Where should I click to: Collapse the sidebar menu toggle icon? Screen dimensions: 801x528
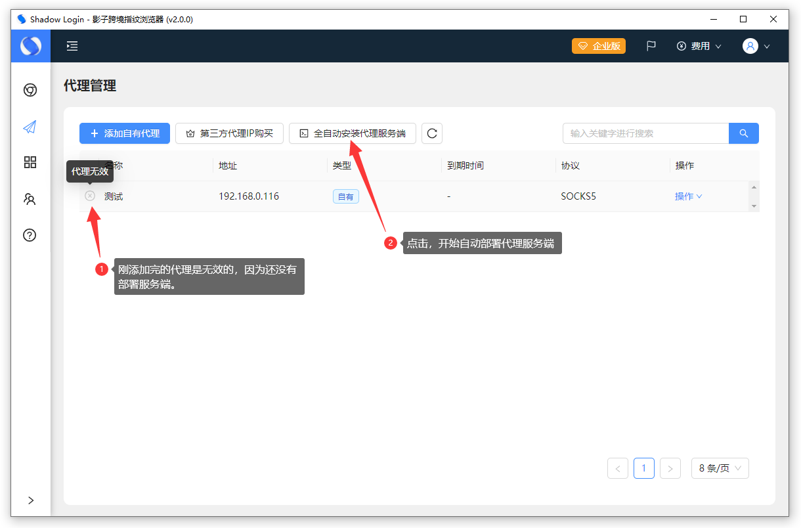click(72, 46)
